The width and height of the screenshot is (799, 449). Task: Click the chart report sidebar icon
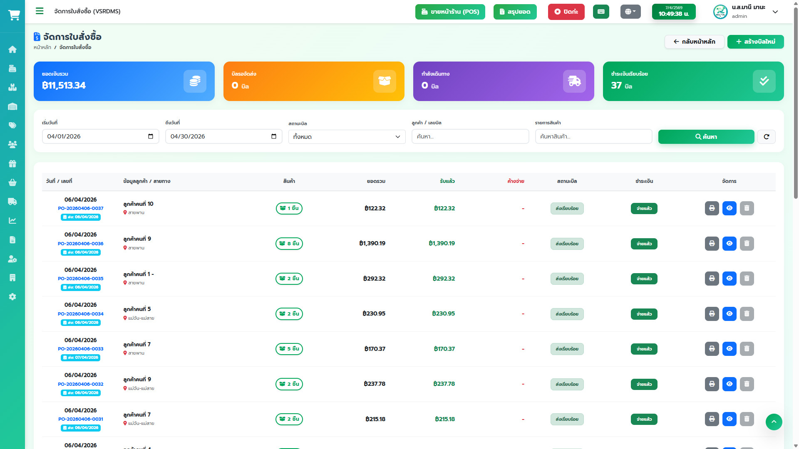pos(12,221)
